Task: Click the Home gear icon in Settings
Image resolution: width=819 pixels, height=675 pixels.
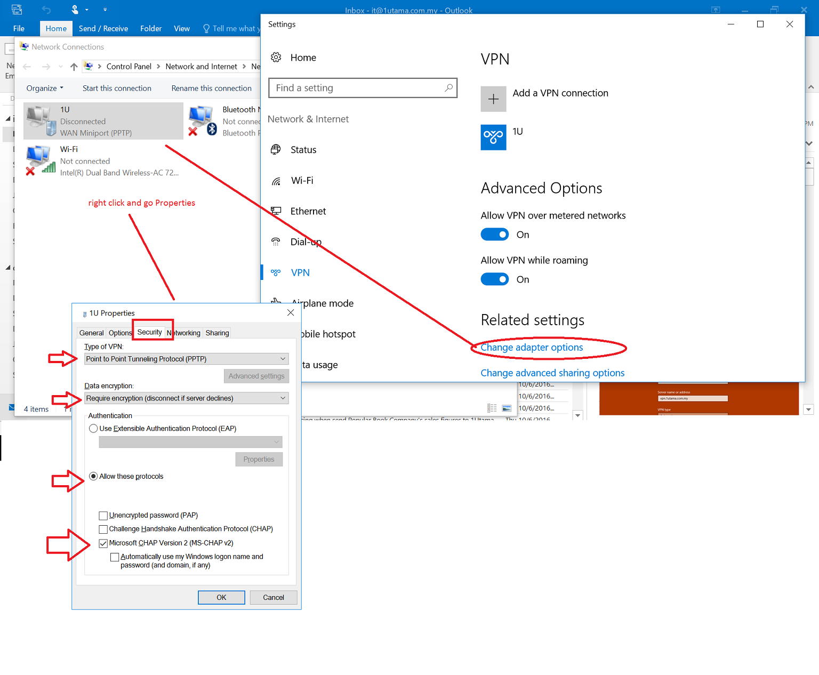Action: click(276, 58)
